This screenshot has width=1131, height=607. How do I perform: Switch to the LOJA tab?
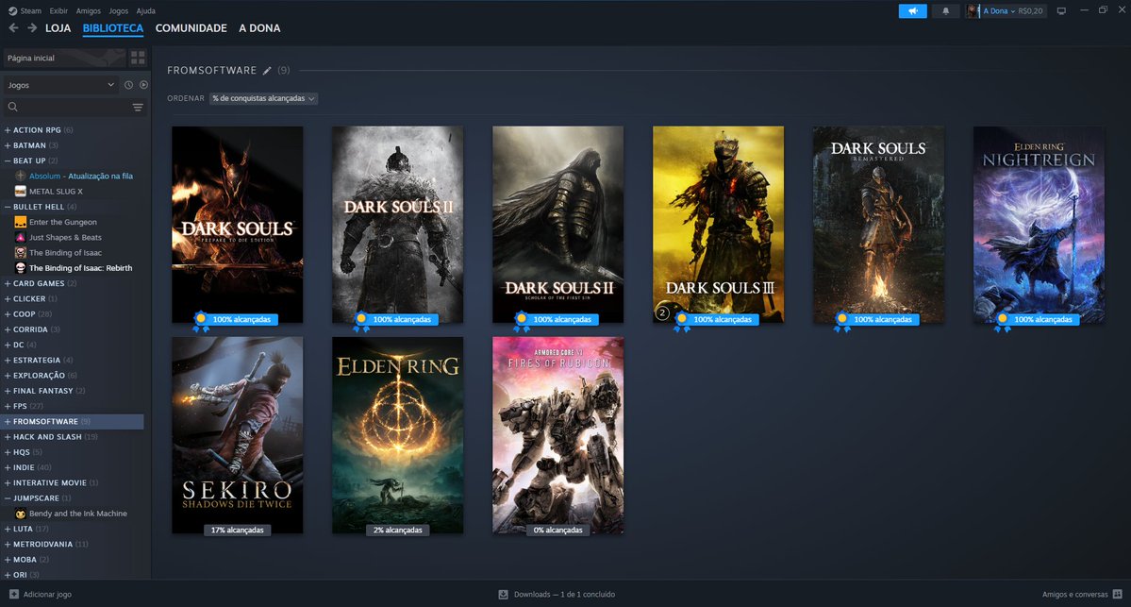[58, 28]
